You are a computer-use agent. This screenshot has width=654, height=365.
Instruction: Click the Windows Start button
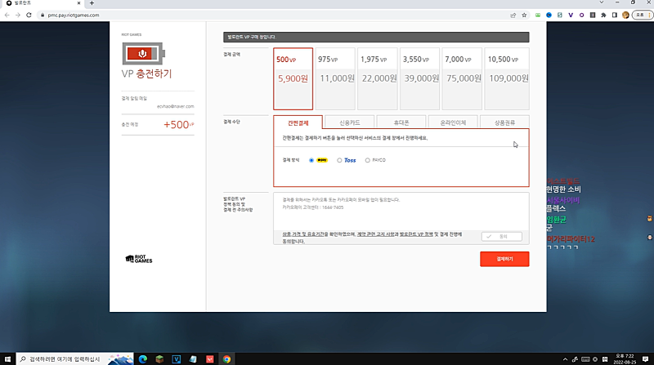tap(7, 358)
